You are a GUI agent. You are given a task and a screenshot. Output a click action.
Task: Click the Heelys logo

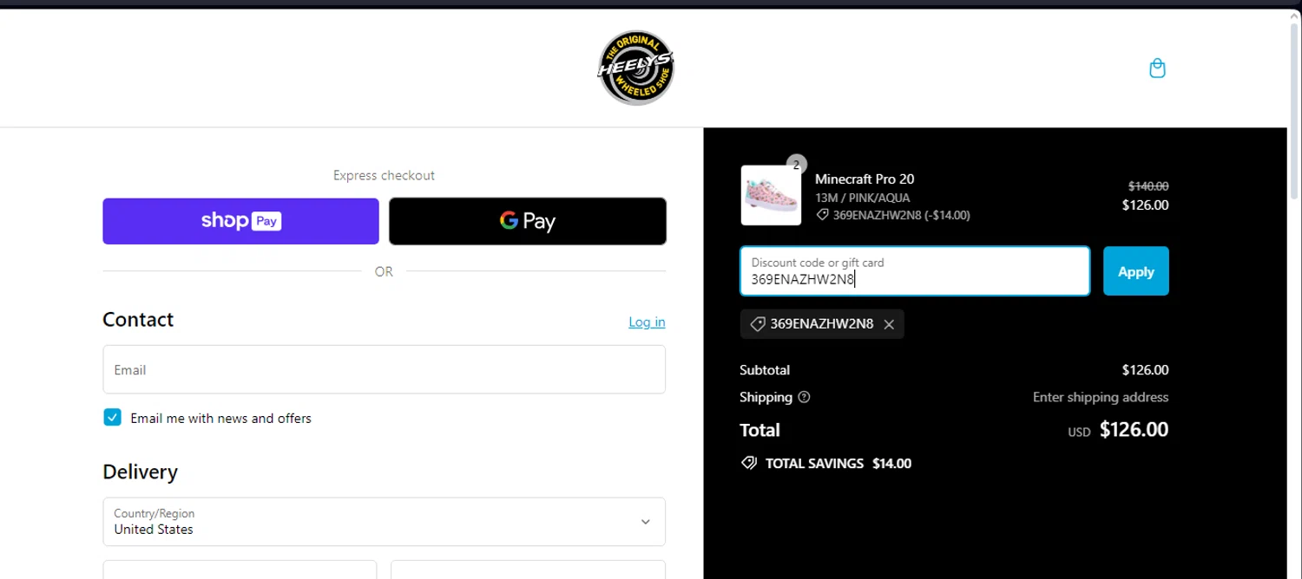(x=636, y=68)
